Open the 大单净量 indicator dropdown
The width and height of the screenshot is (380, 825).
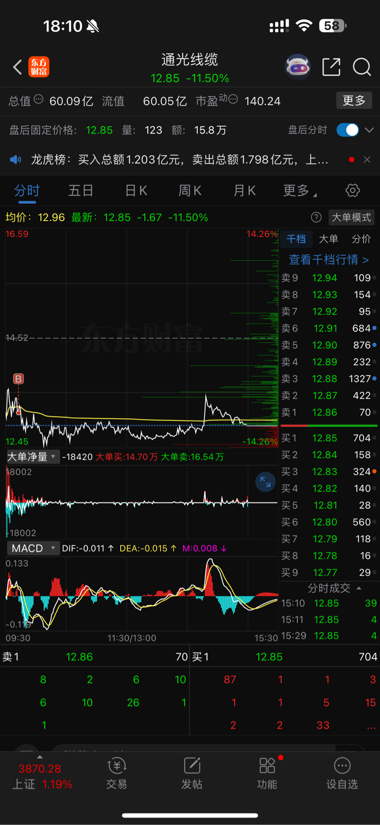[33, 457]
